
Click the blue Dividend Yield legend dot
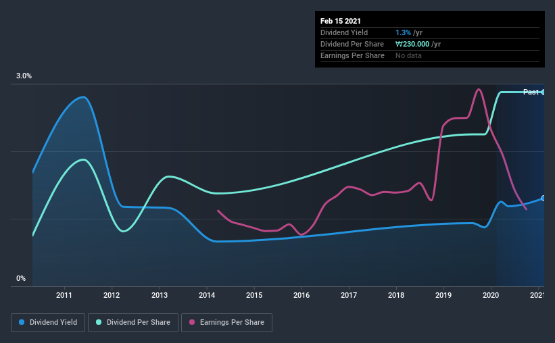[22, 322]
